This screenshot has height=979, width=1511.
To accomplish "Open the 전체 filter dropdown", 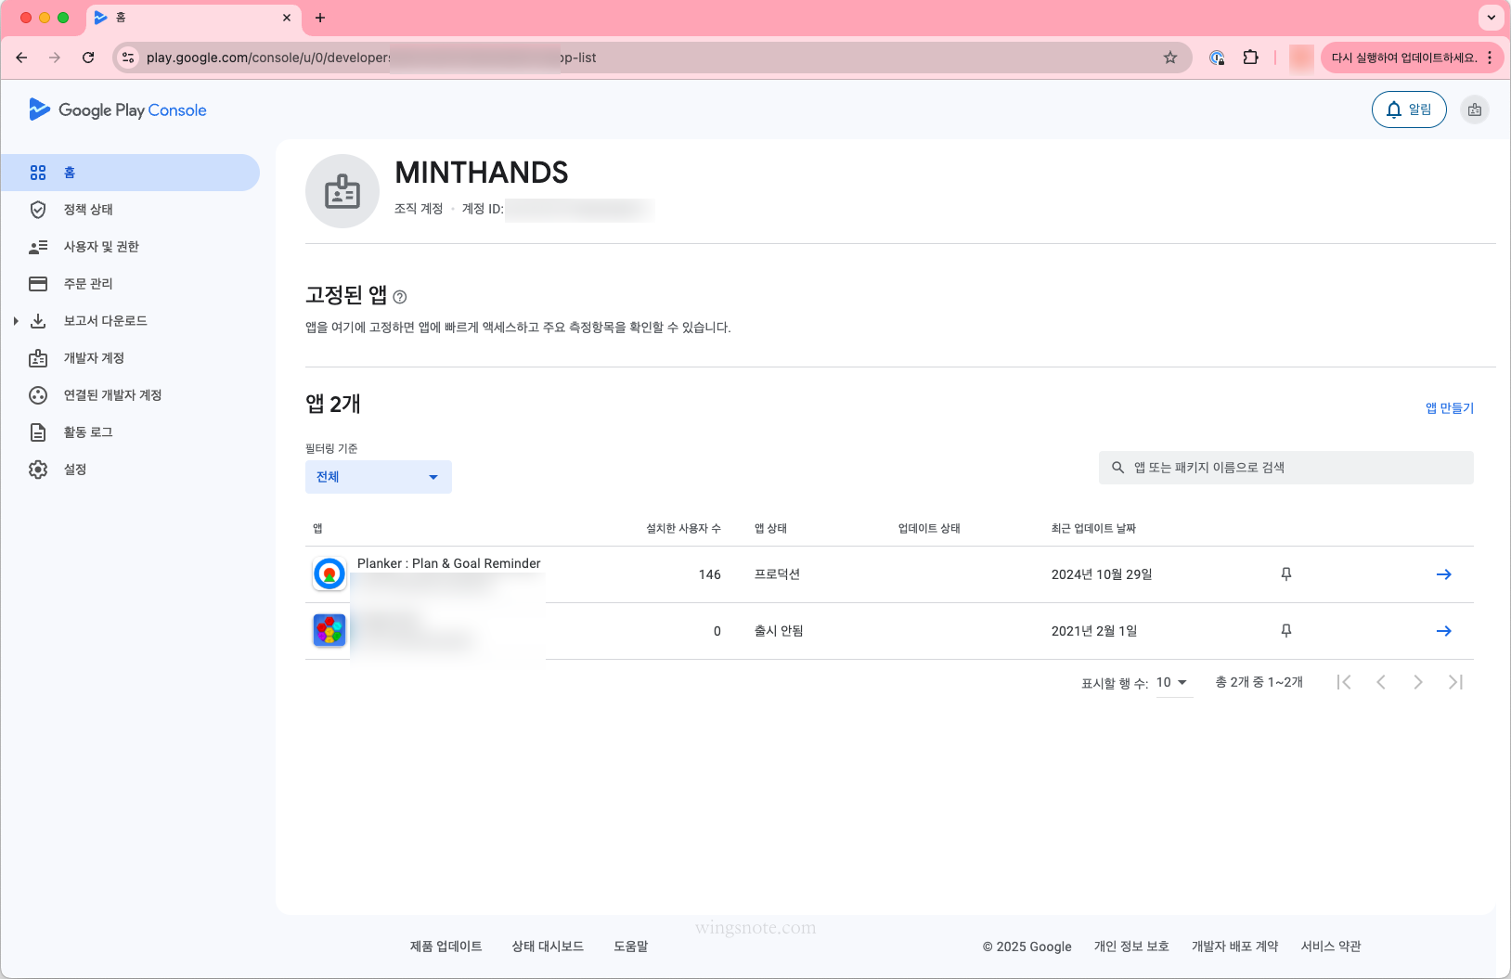I will pyautogui.click(x=379, y=477).
